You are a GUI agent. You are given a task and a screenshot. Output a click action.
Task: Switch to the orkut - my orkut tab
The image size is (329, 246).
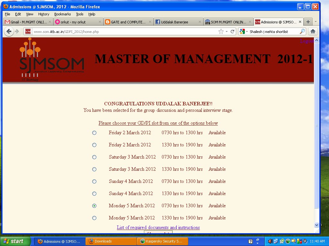point(78,22)
